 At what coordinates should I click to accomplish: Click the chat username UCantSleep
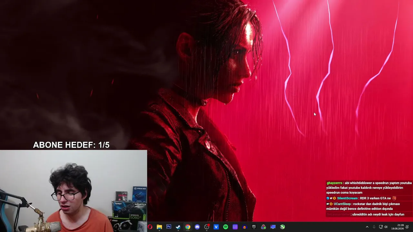(x=342, y=204)
